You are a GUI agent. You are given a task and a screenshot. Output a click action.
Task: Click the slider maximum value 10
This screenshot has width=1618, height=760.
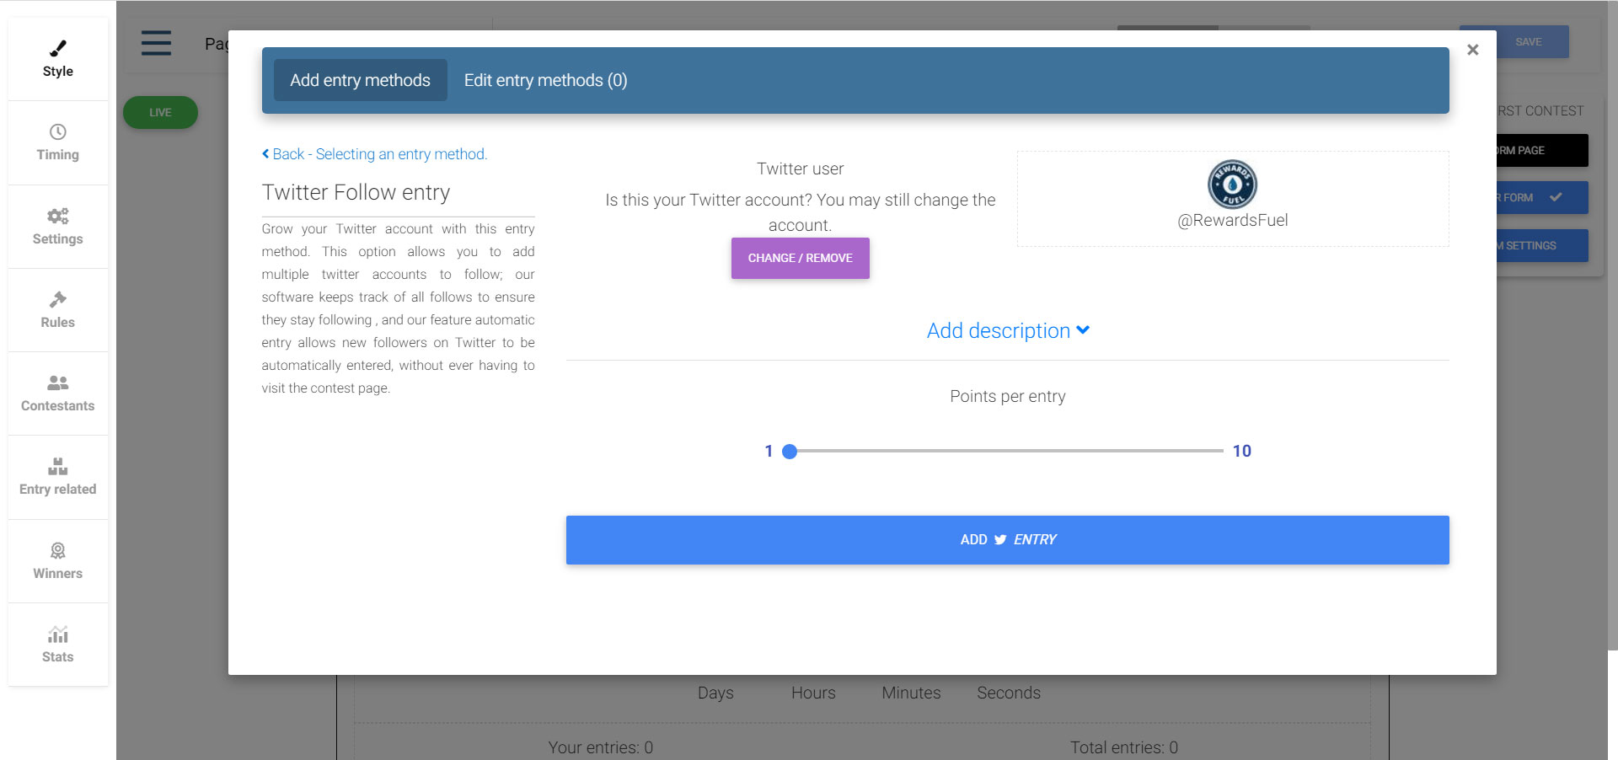(x=1241, y=451)
